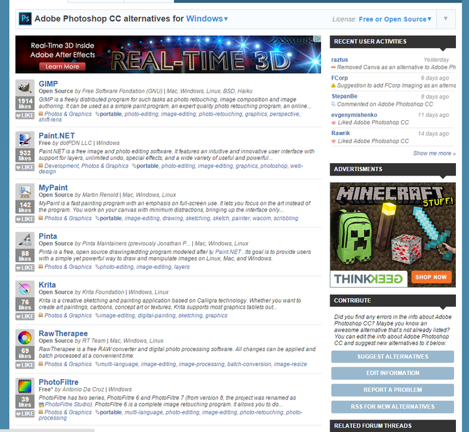Click the 142 likes counter for MyPaint
This screenshot has width=469, height=432.
click(25, 207)
